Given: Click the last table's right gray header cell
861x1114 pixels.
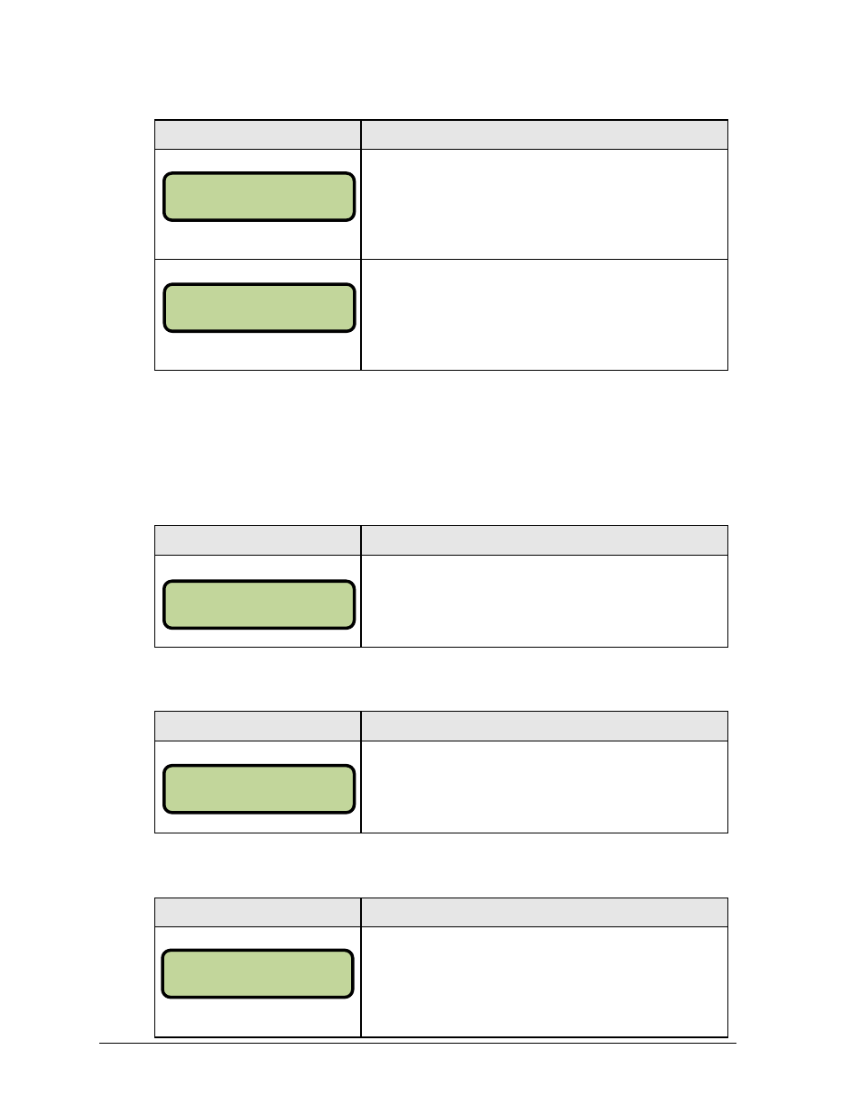Looking at the screenshot, I should click(544, 912).
